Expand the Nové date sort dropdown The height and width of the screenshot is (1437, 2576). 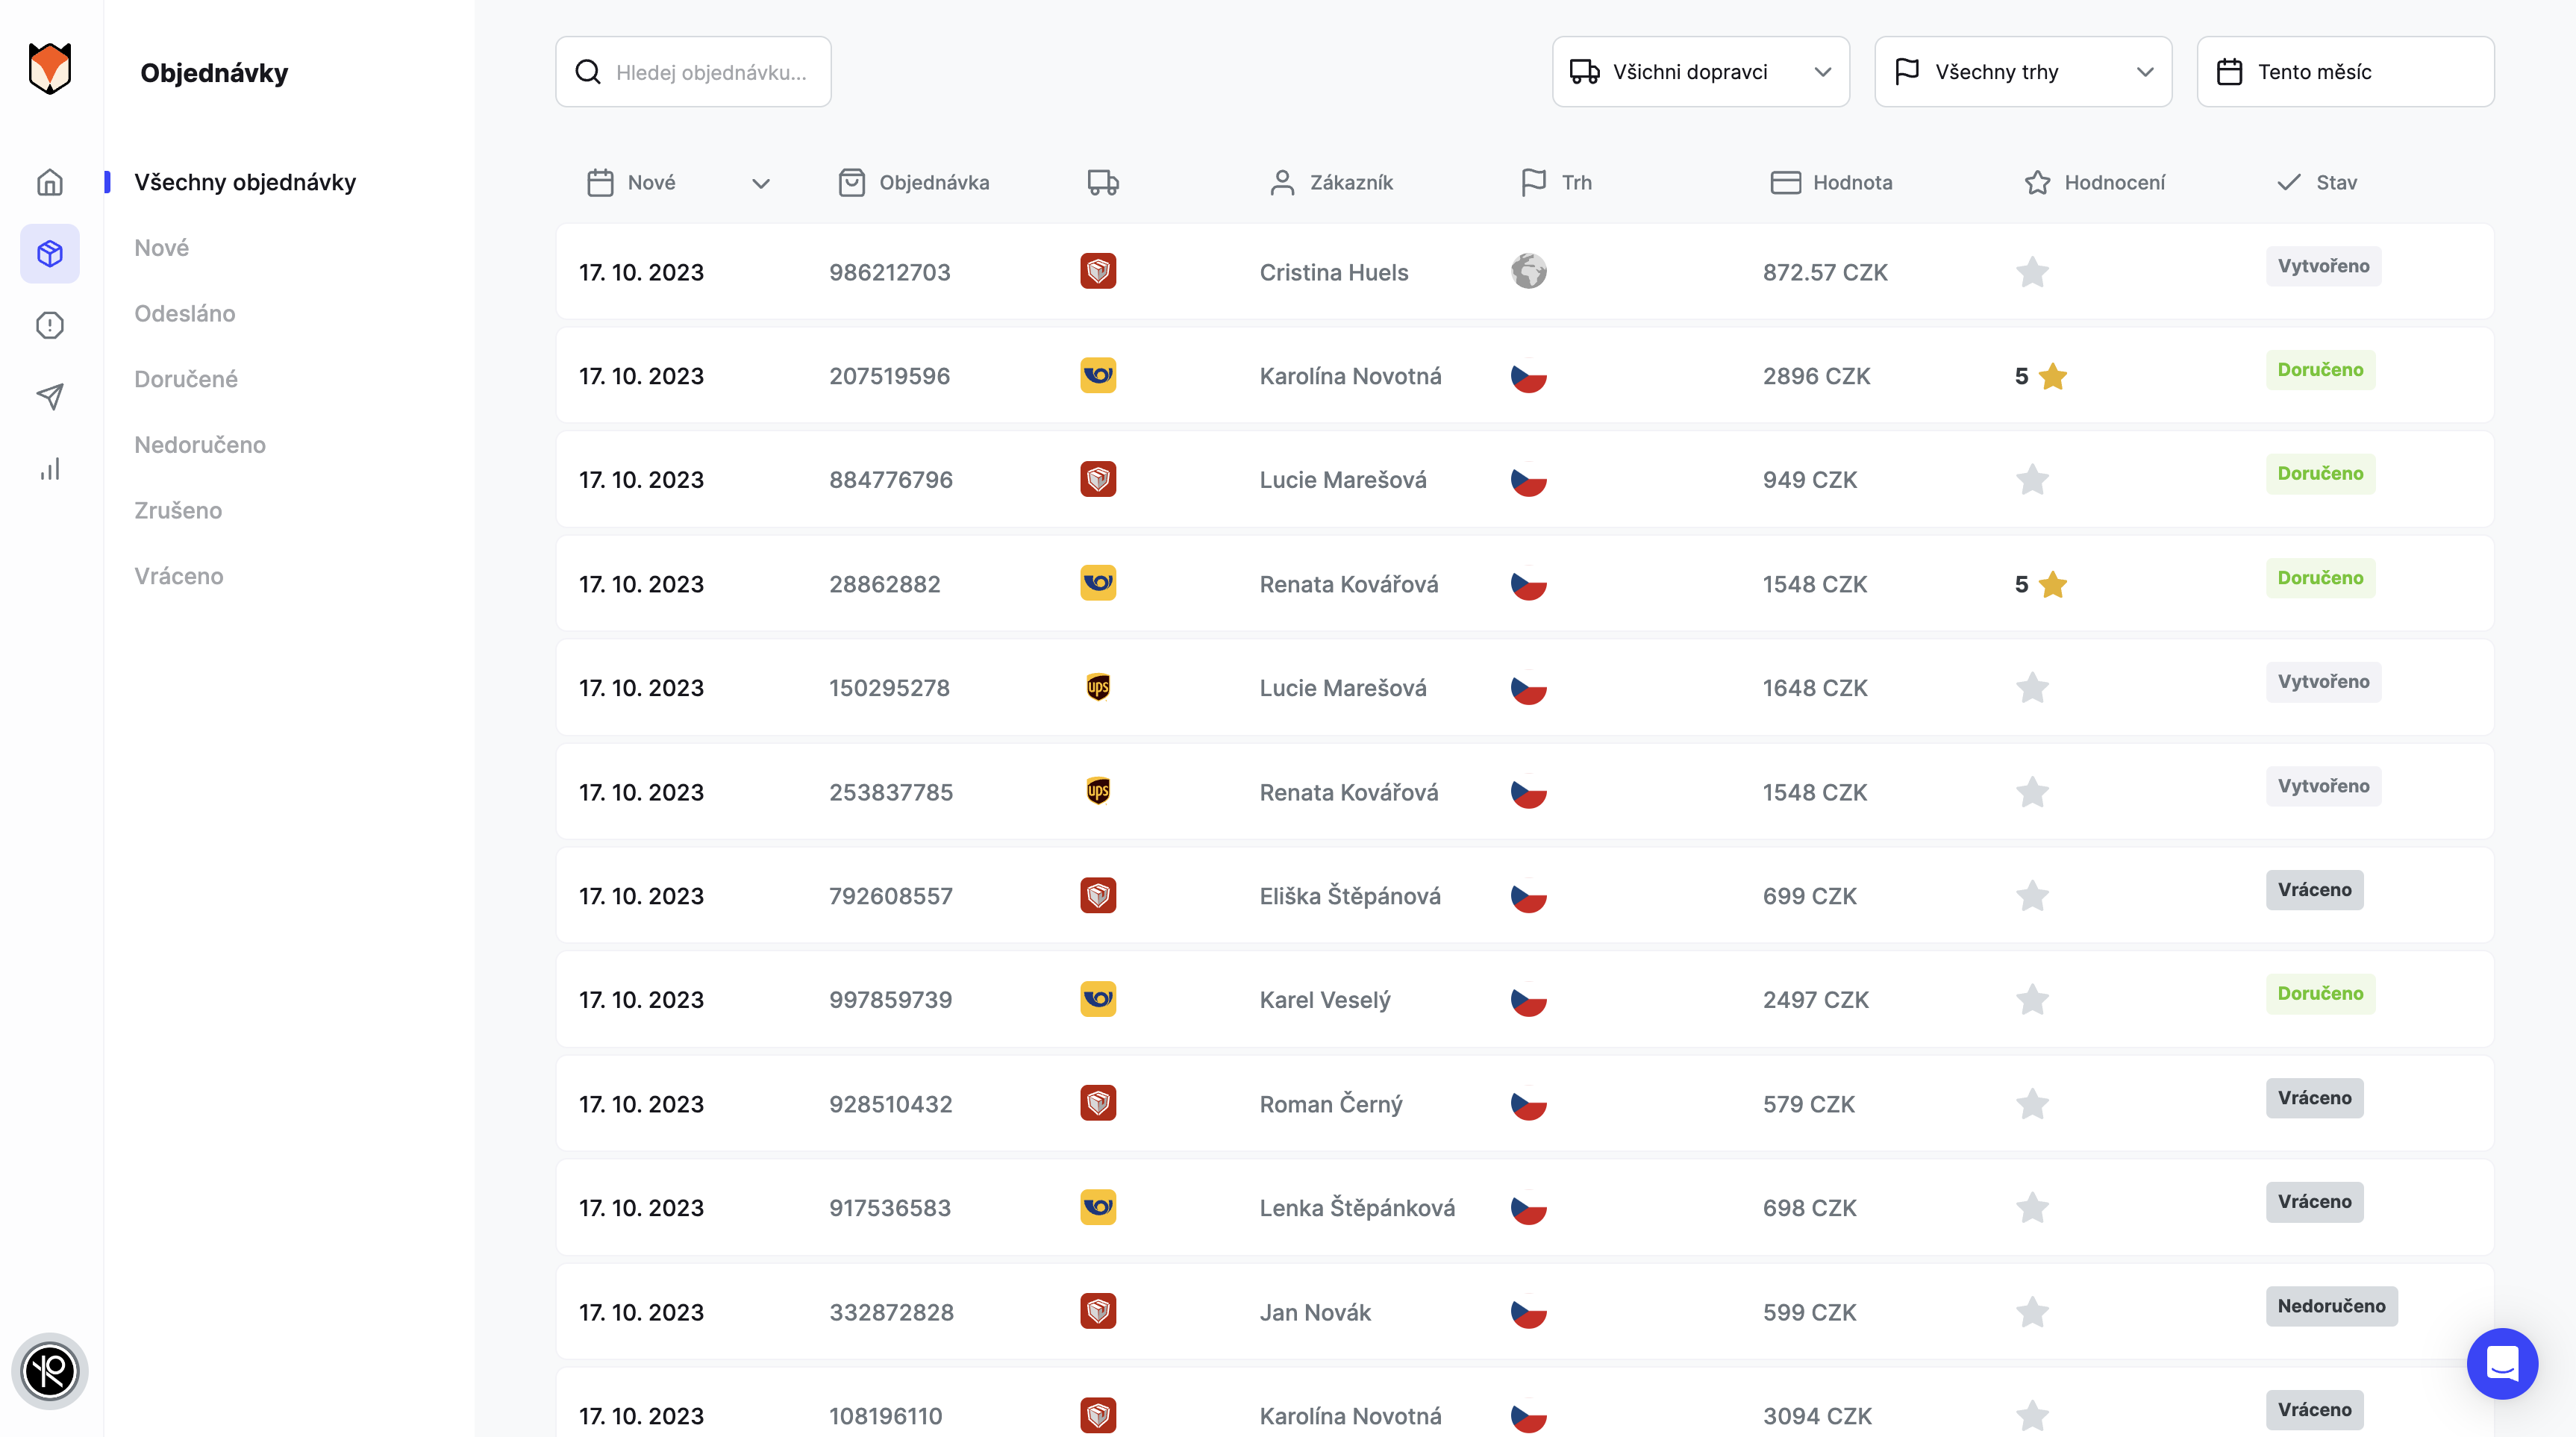[760, 183]
